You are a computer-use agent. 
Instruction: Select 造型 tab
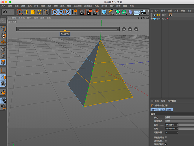pos(169,110)
